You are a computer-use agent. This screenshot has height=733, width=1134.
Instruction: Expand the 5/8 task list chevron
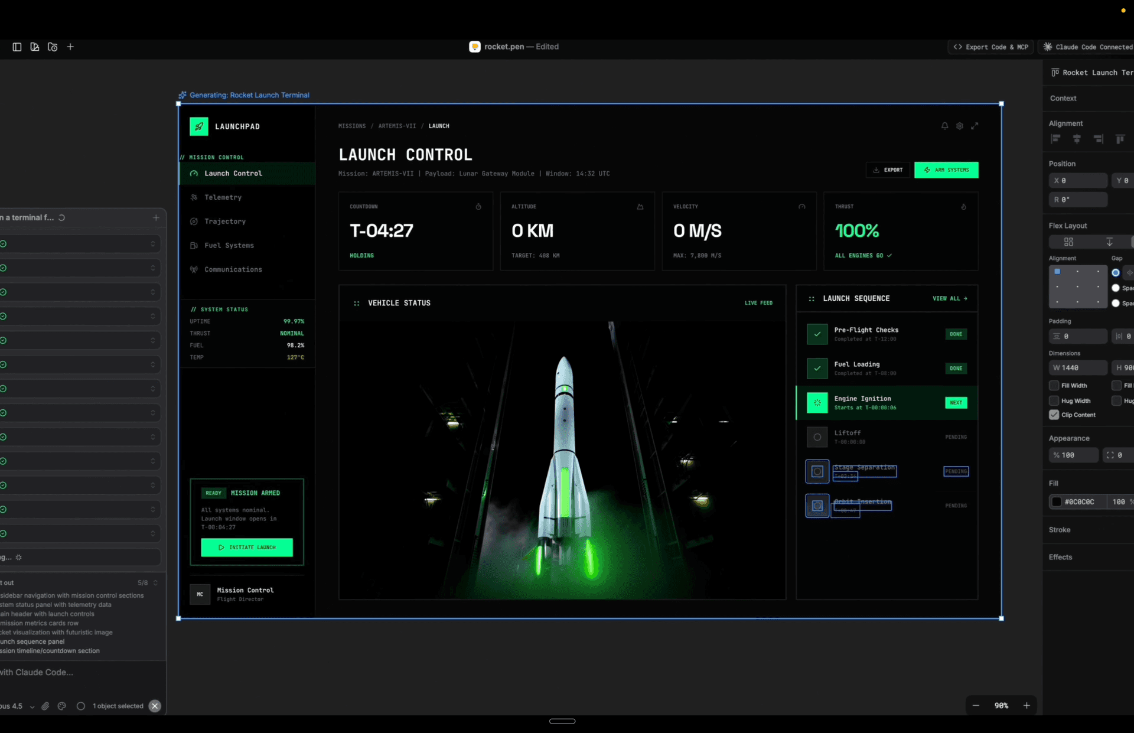pos(155,582)
